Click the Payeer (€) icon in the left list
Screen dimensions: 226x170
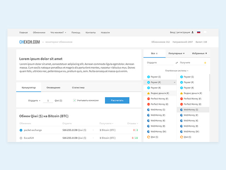148,88
